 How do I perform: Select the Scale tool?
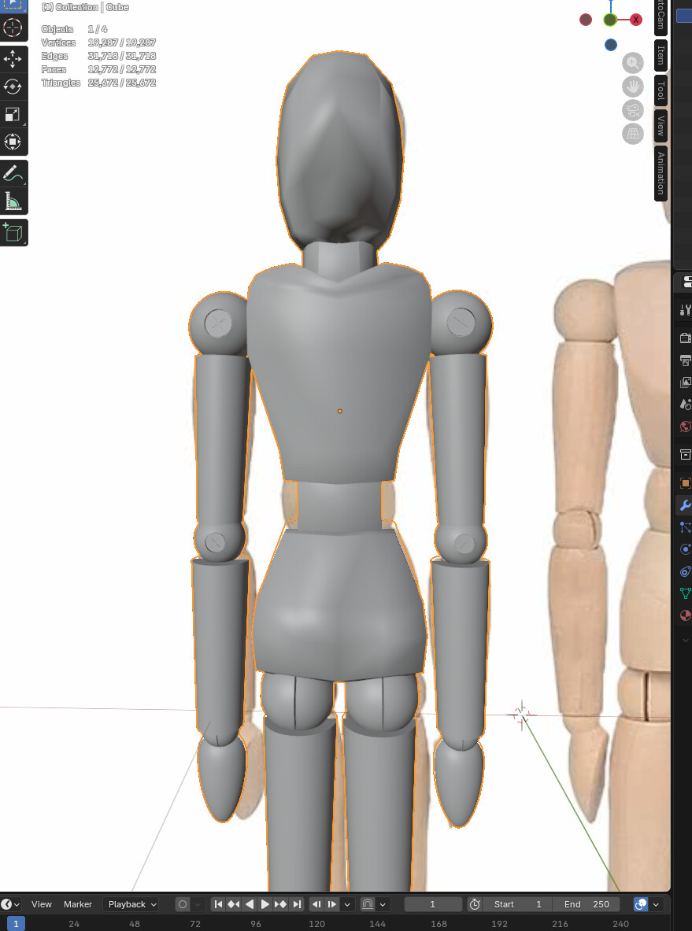(13, 114)
